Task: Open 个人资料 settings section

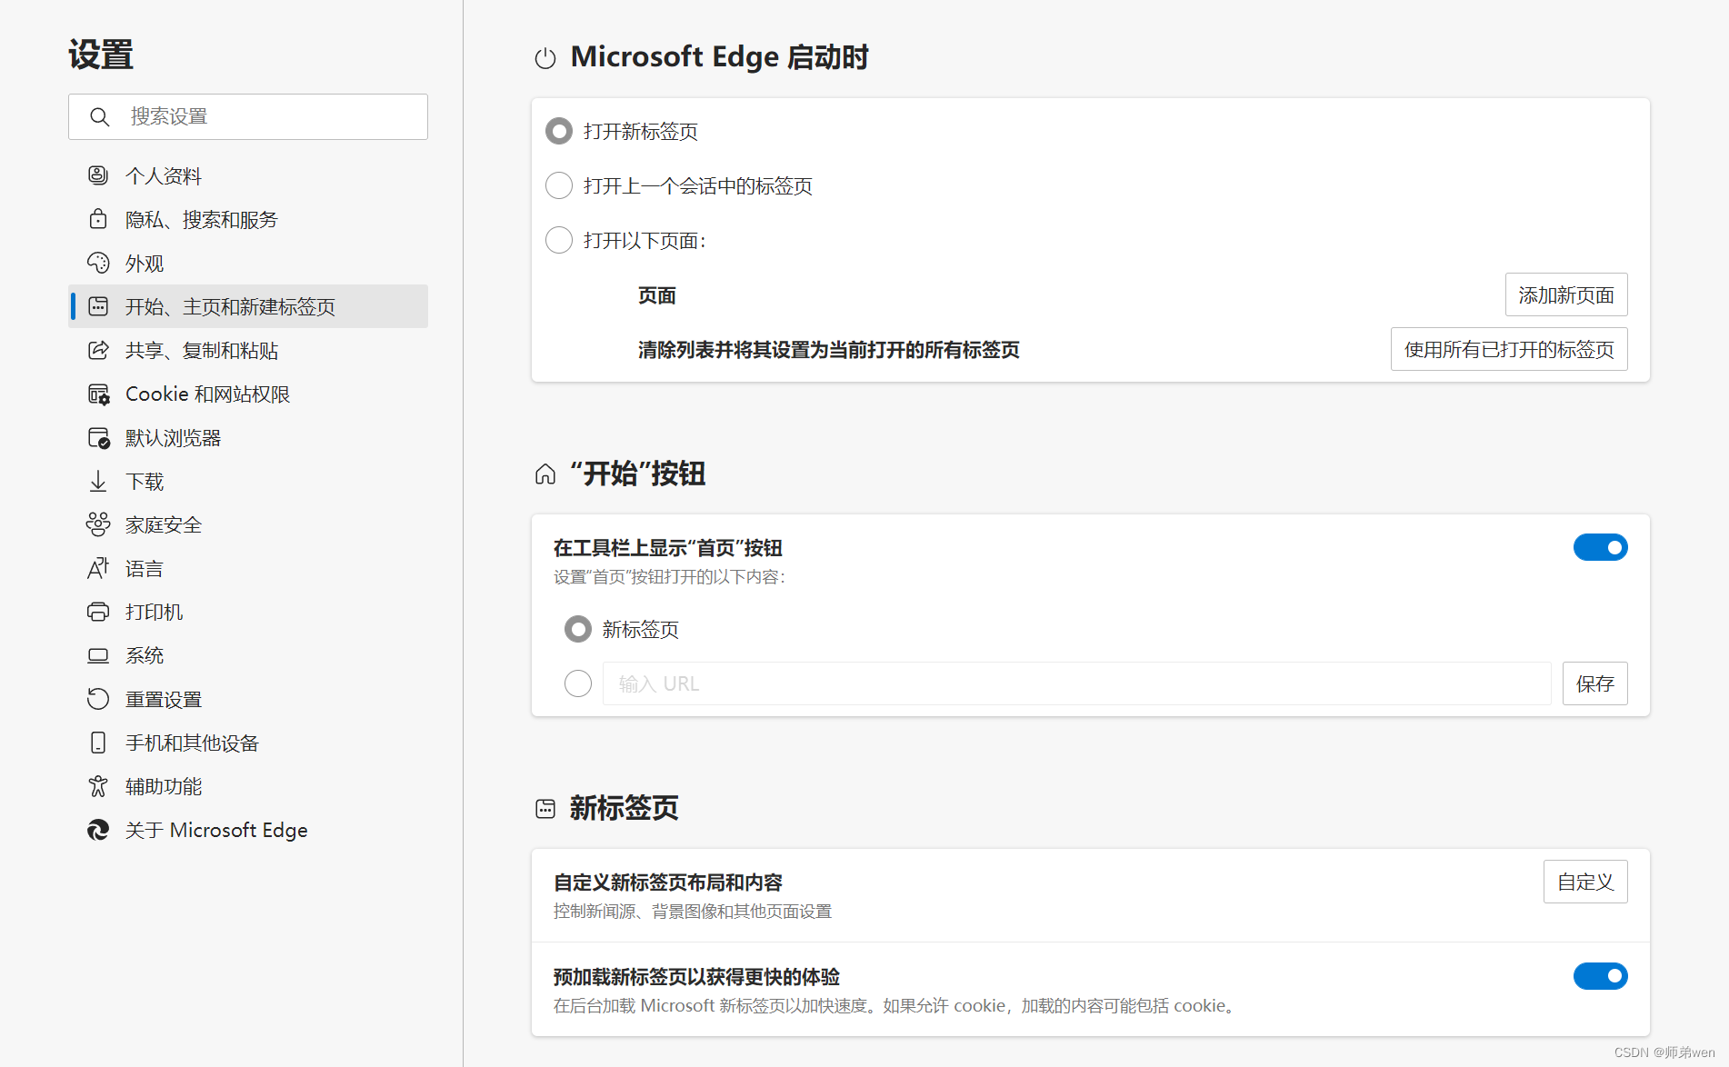Action: pyautogui.click(x=248, y=175)
